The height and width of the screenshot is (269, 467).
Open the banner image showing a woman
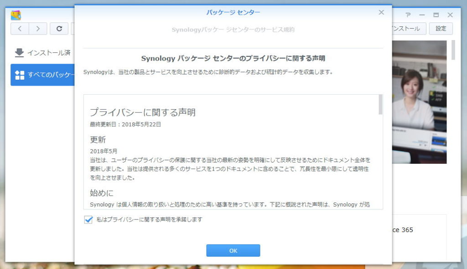coord(420,102)
